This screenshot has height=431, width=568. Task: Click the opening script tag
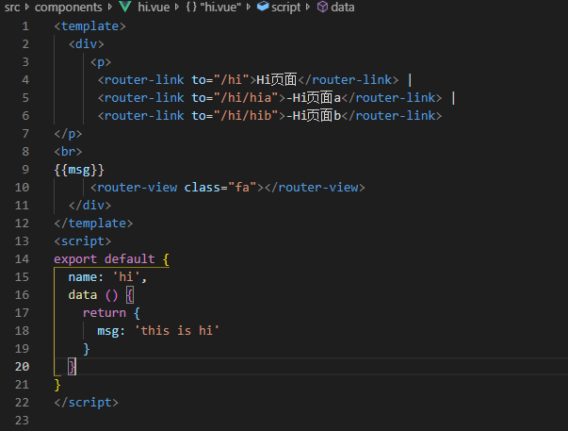83,241
